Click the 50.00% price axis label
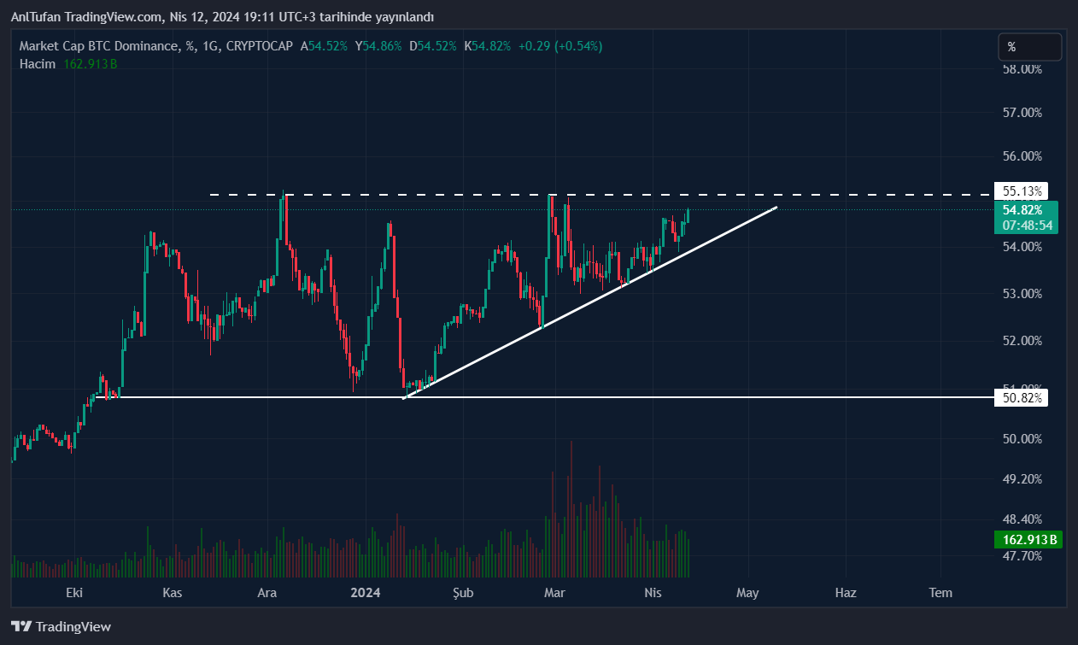This screenshot has width=1078, height=645. 1021,438
